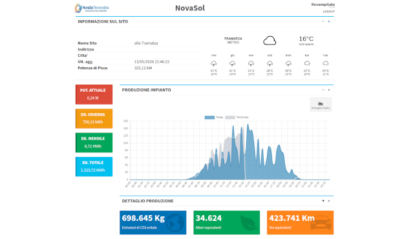Viewport: 411px width, 239px height.
Task: Click the gio forecast weather icon
Action: point(232,63)
